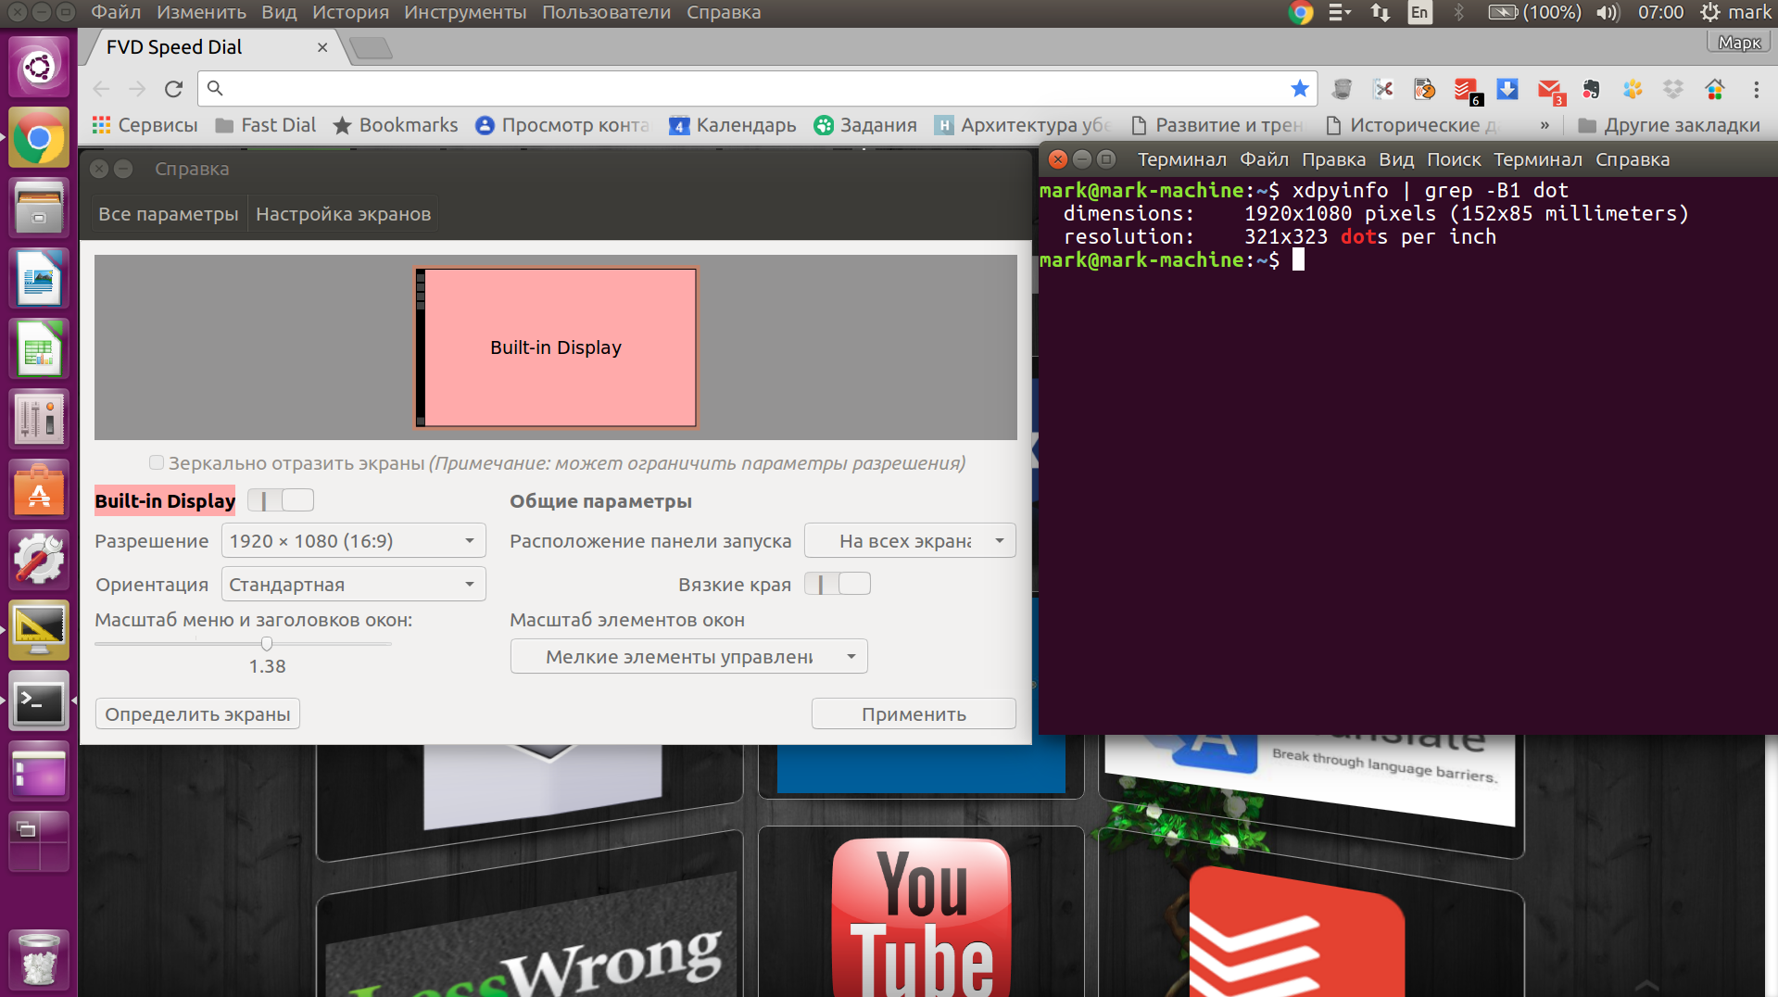Screen dimensions: 1778x997
Task: Click 'Определить экраны' detect displays button
Action: pyautogui.click(x=197, y=714)
